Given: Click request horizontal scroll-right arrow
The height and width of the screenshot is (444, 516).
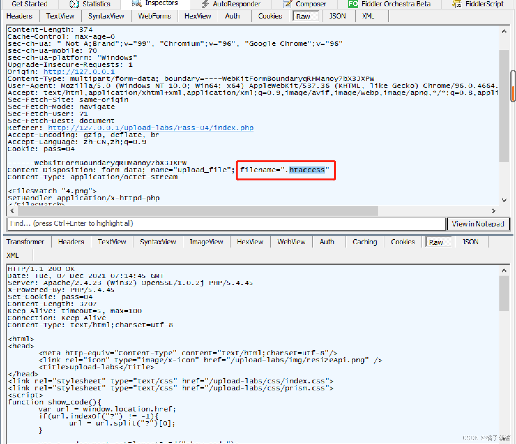Looking at the screenshot, I should pos(494,211).
